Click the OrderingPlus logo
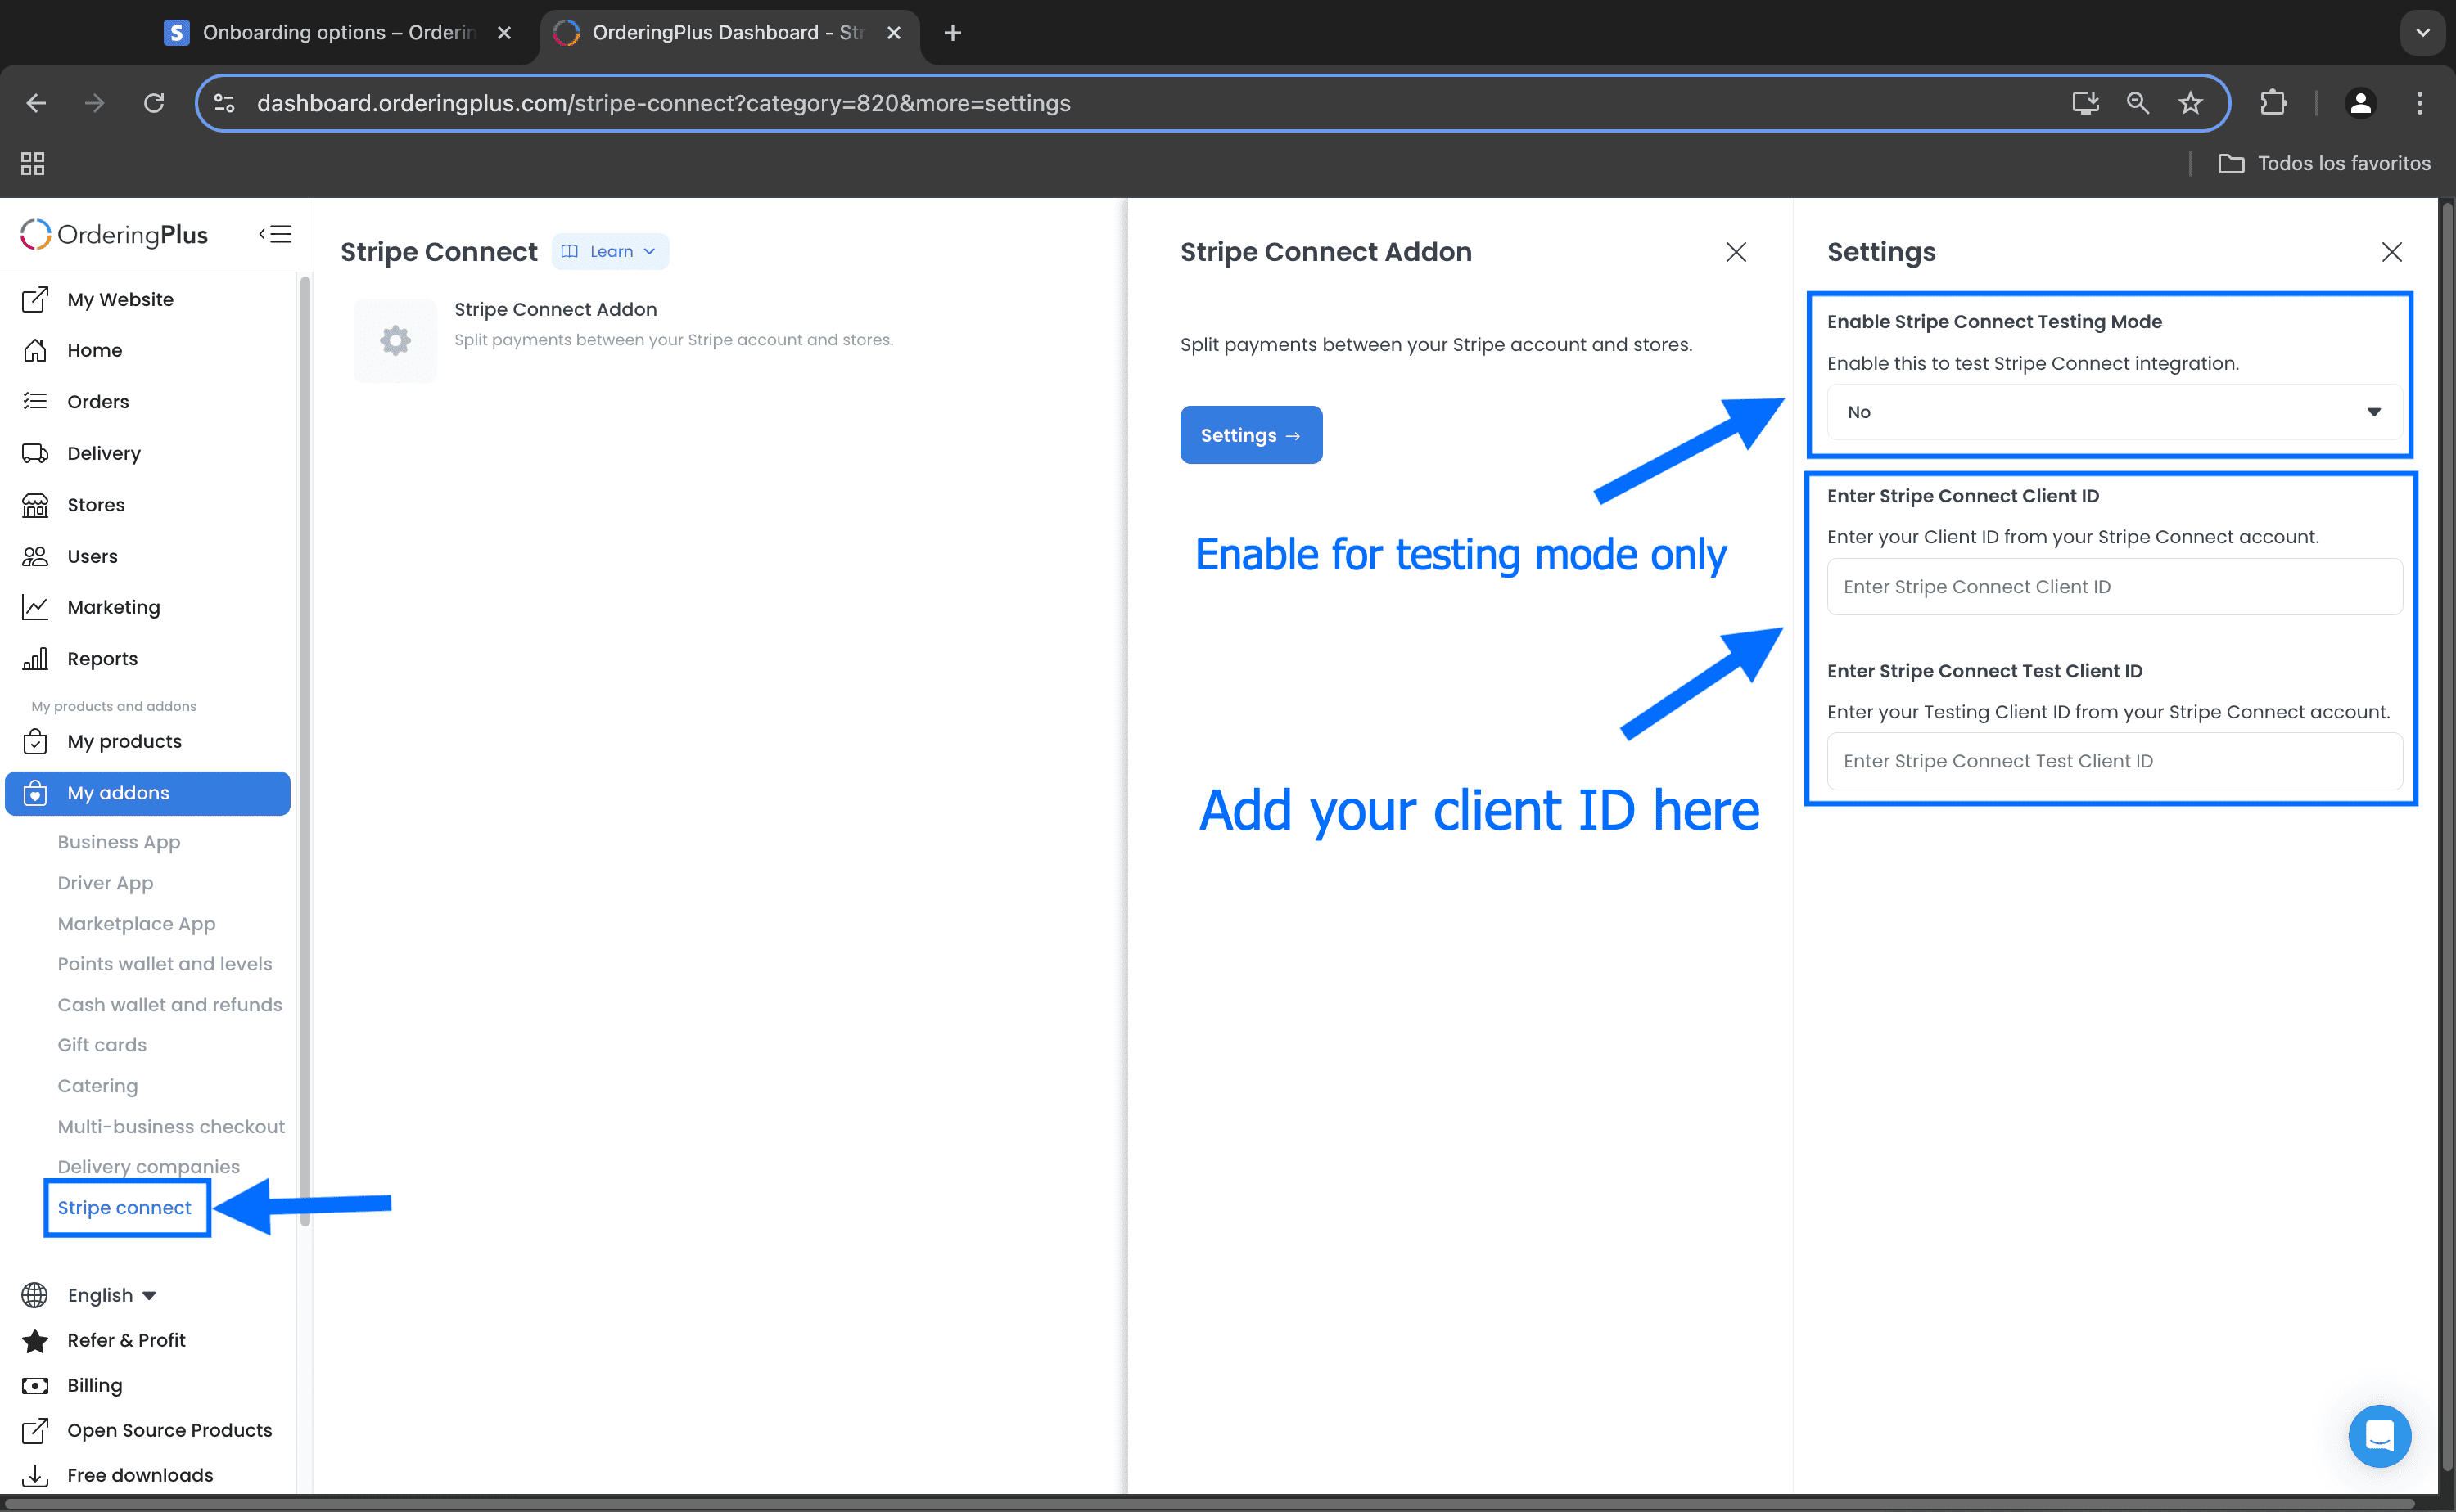Screen dimensions: 2456x1512 (114, 234)
